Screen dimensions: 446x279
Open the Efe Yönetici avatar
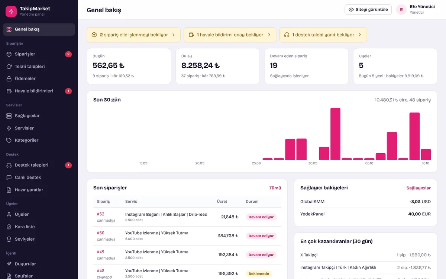pyautogui.click(x=401, y=10)
